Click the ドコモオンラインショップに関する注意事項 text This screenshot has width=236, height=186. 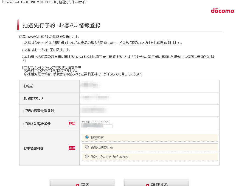51,67
